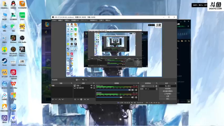Open source properties with the 属性 gear button
The height and width of the screenshot is (126, 224).
[x=78, y=80]
